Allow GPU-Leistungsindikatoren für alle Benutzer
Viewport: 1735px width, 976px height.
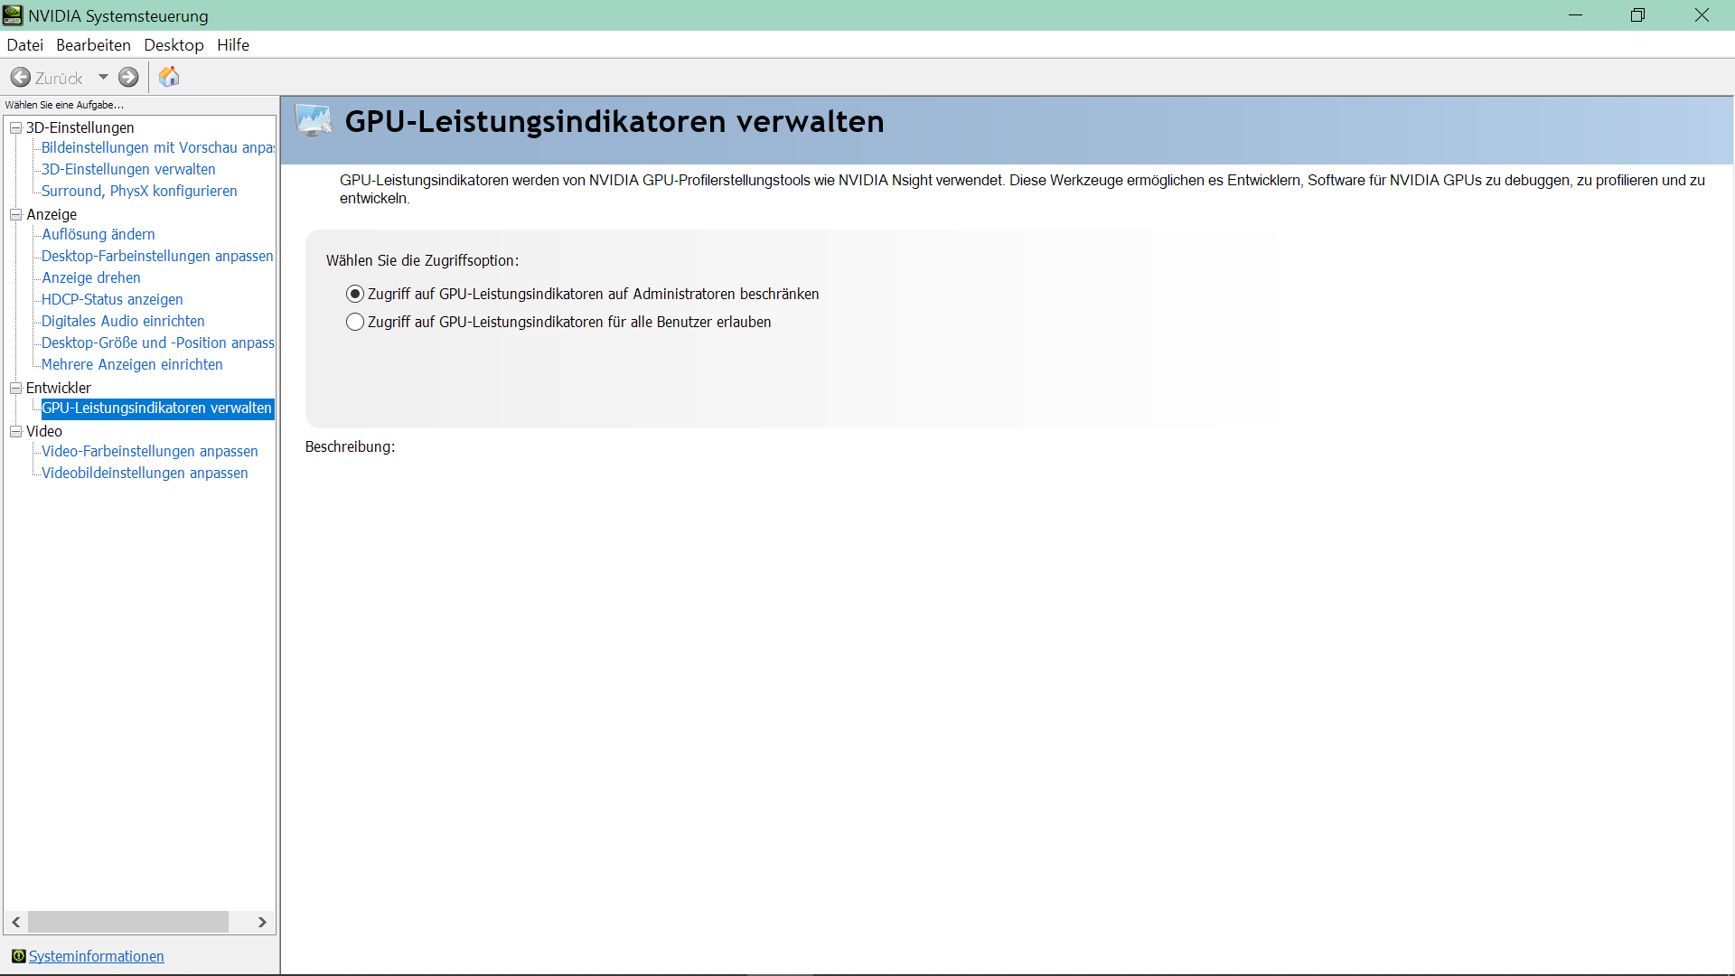tap(354, 322)
